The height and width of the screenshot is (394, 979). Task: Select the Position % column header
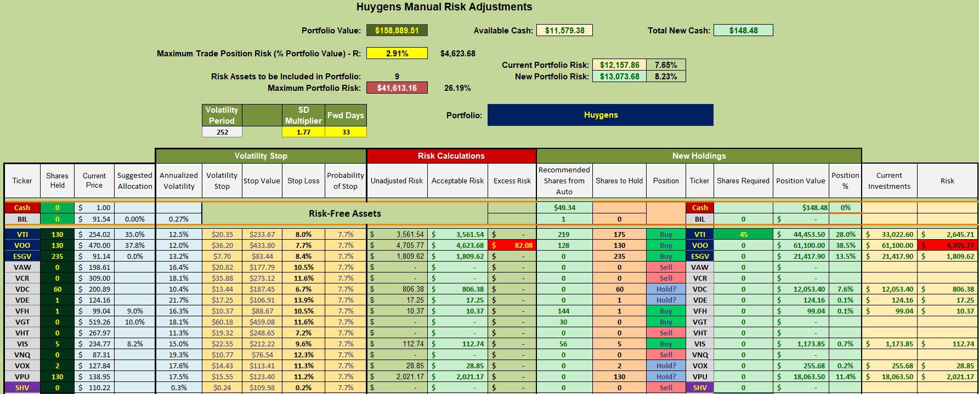click(x=845, y=181)
